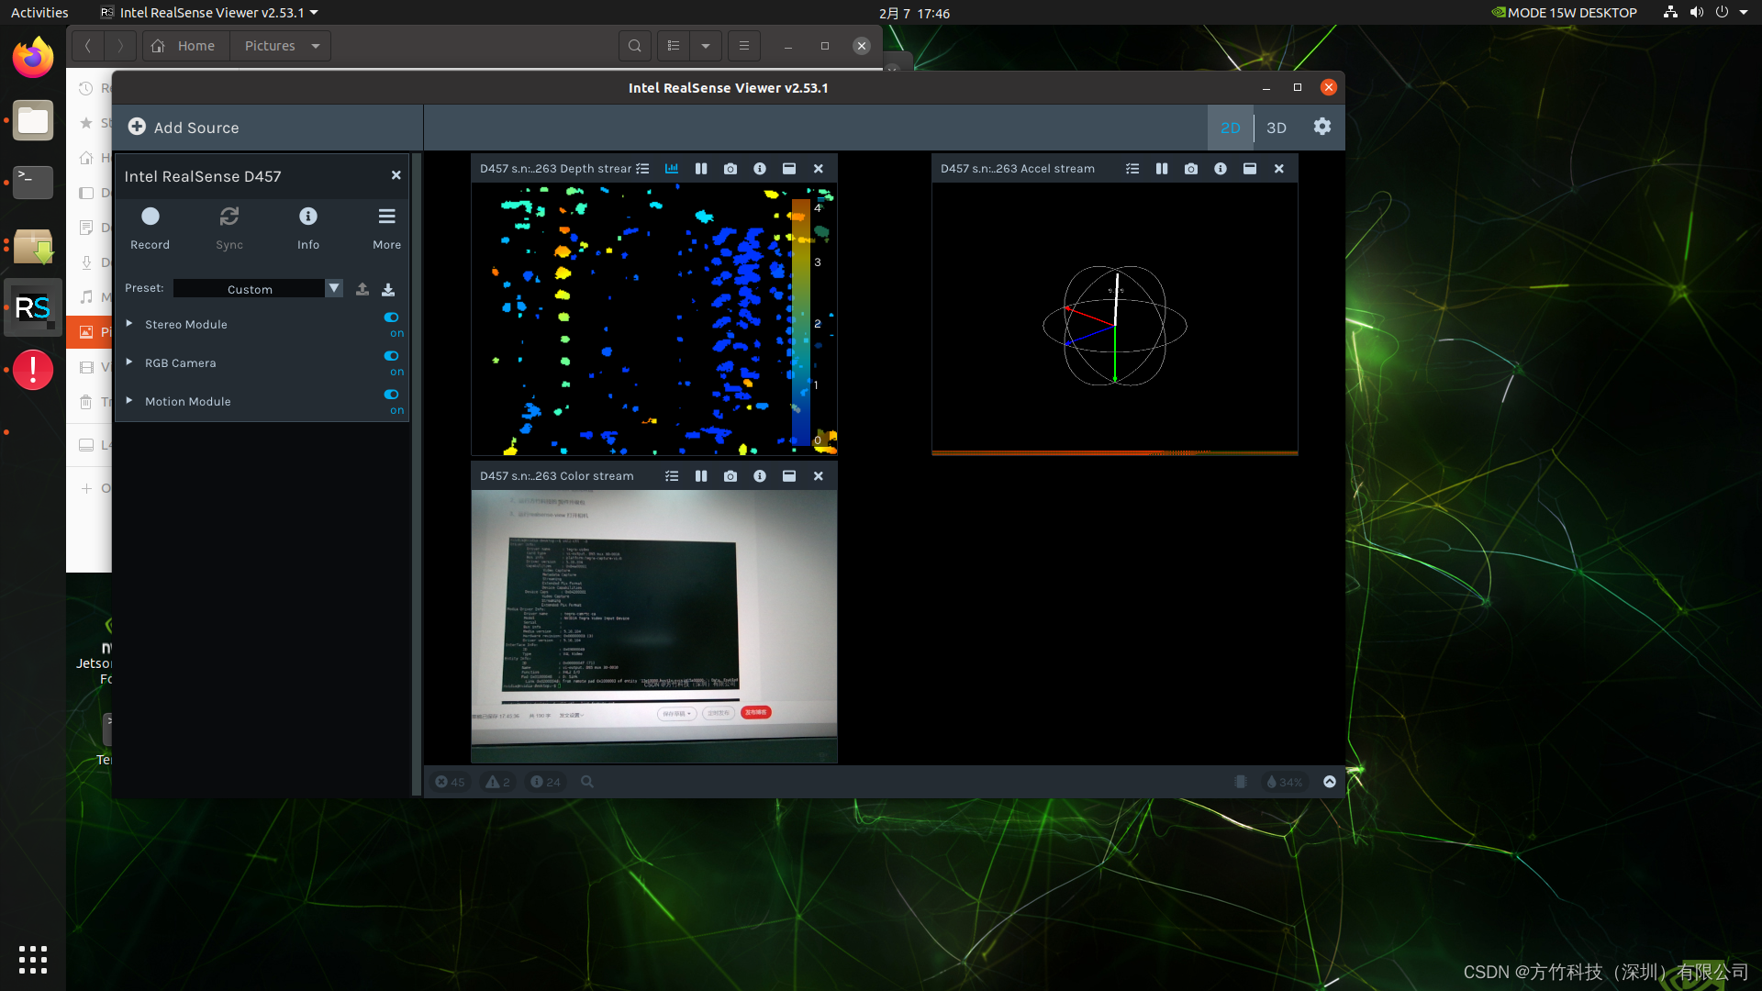Viewport: 1762px width, 991px height.
Task: Show info overlay for Accel stream
Action: pyautogui.click(x=1221, y=169)
